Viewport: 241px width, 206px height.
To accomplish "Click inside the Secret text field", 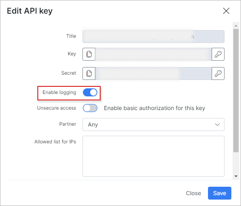I will click(x=153, y=73).
